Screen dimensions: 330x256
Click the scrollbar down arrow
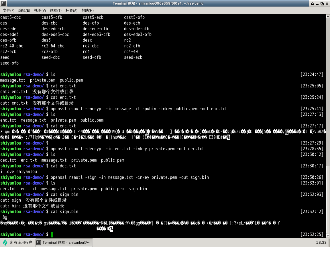328,236
